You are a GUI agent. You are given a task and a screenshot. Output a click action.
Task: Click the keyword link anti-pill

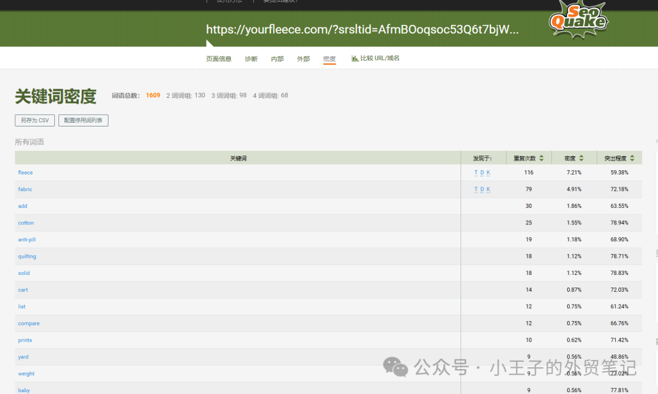tap(27, 240)
